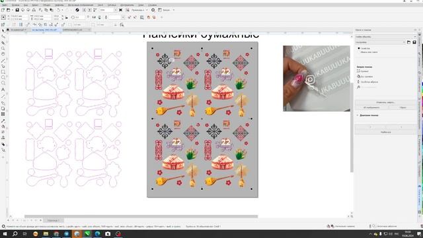Select the nail sticker photo on canvas
The image size is (423, 238).
pos(317,79)
